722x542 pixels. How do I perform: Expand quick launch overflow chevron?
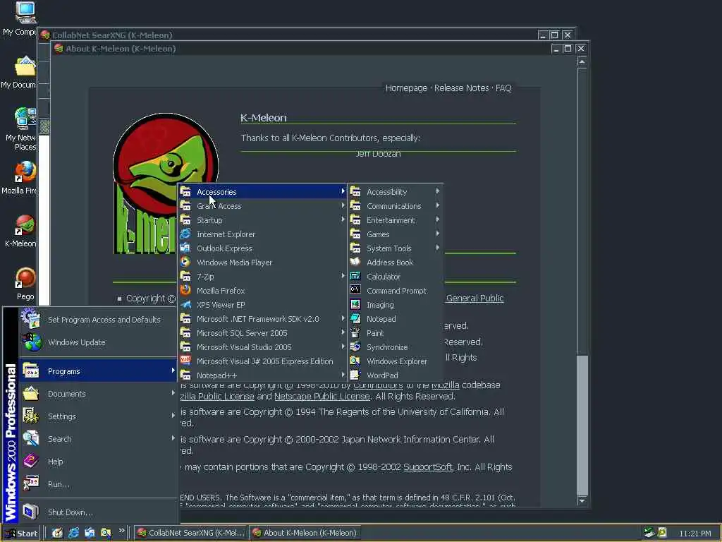click(121, 531)
